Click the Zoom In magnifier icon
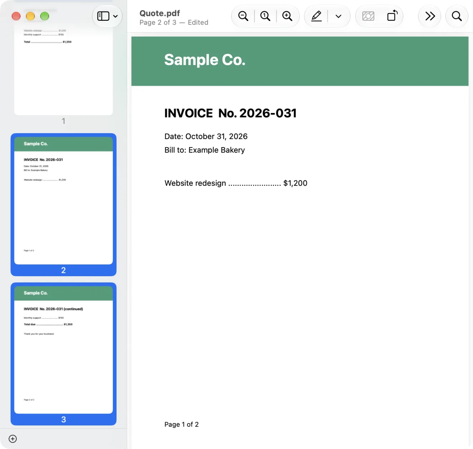 coord(287,16)
